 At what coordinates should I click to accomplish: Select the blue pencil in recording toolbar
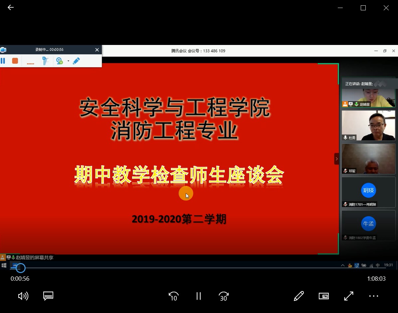(76, 61)
